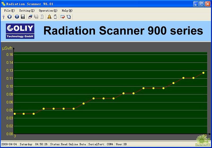Click the last data point on the graph
The height and width of the screenshot is (148, 212).
coord(203,73)
